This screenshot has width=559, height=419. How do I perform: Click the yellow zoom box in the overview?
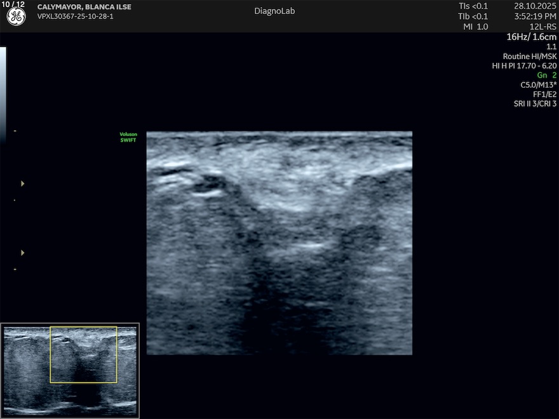83,354
